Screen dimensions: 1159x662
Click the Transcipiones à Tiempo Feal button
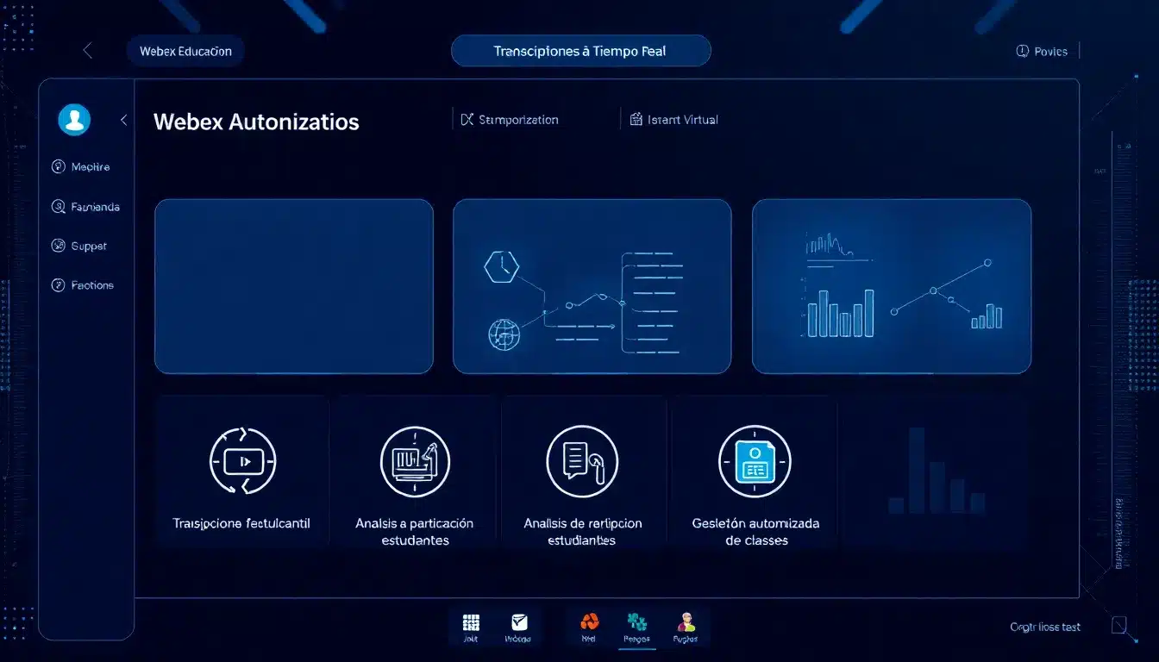tap(580, 51)
